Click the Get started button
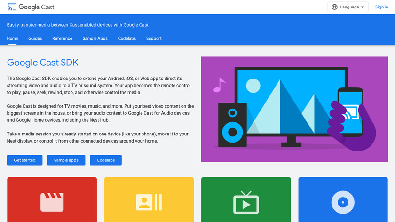Viewport: 395px width, 222px height. [x=24, y=160]
